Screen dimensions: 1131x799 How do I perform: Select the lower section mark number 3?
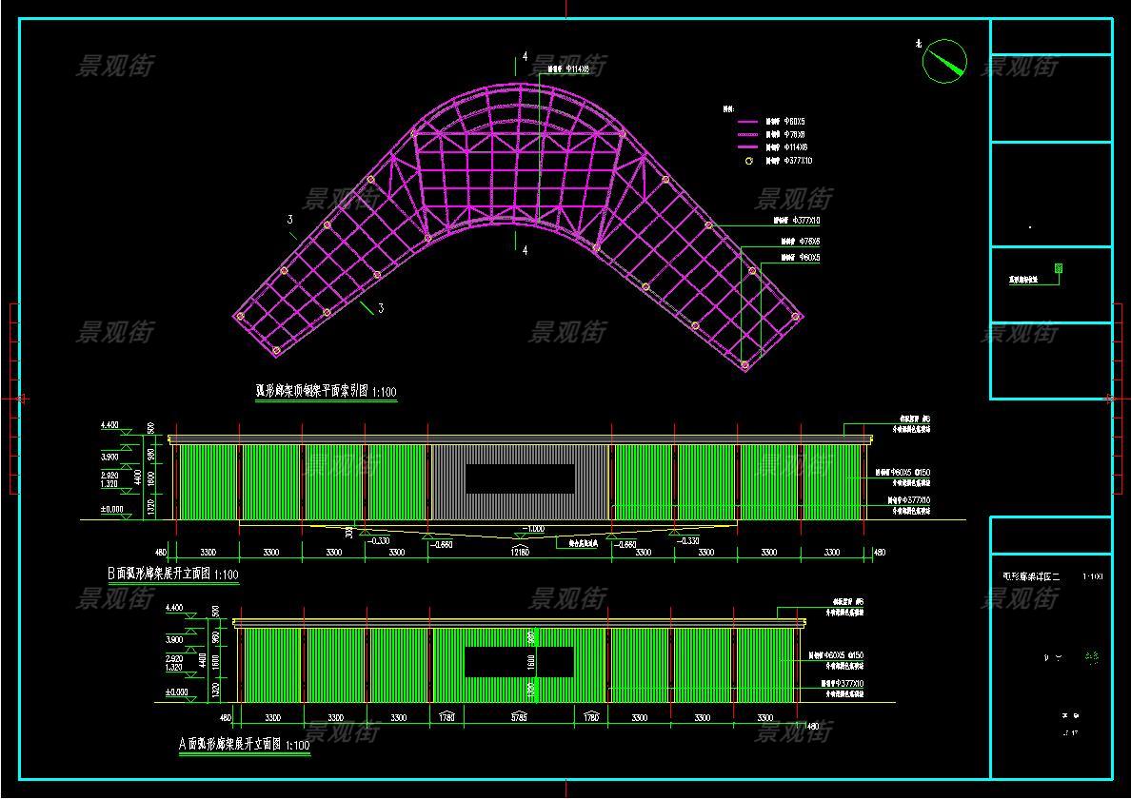(381, 308)
